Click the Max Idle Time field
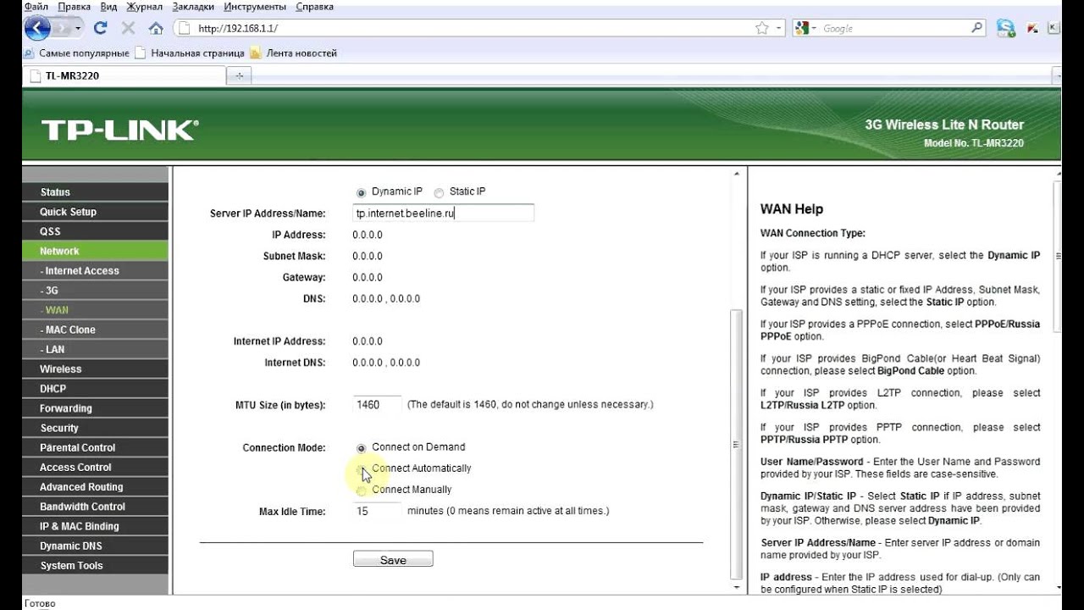 click(378, 512)
